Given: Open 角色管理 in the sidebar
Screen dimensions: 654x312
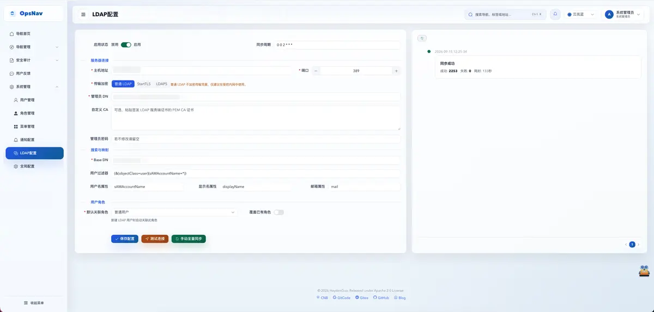Looking at the screenshot, I should (x=34, y=113).
